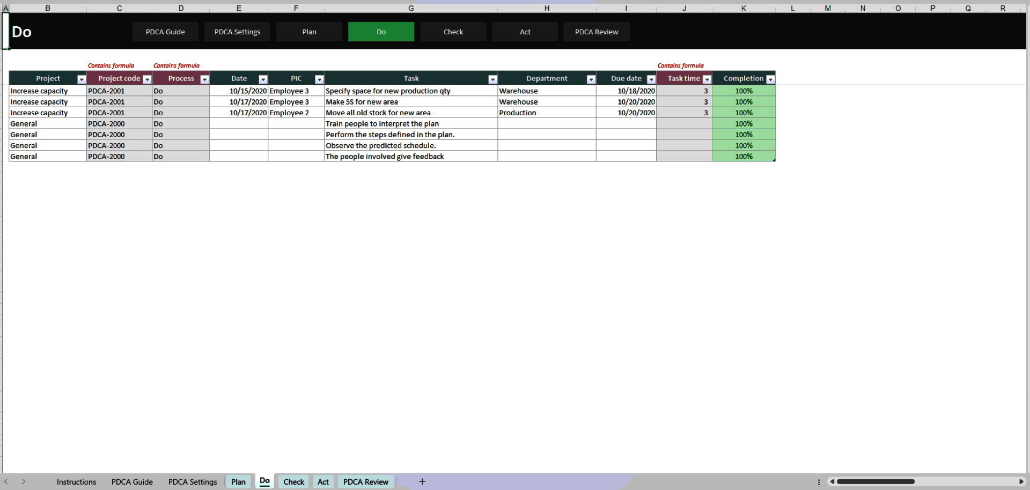1030x490 pixels.
Task: Open the Plan sheet tab
Action: [238, 481]
